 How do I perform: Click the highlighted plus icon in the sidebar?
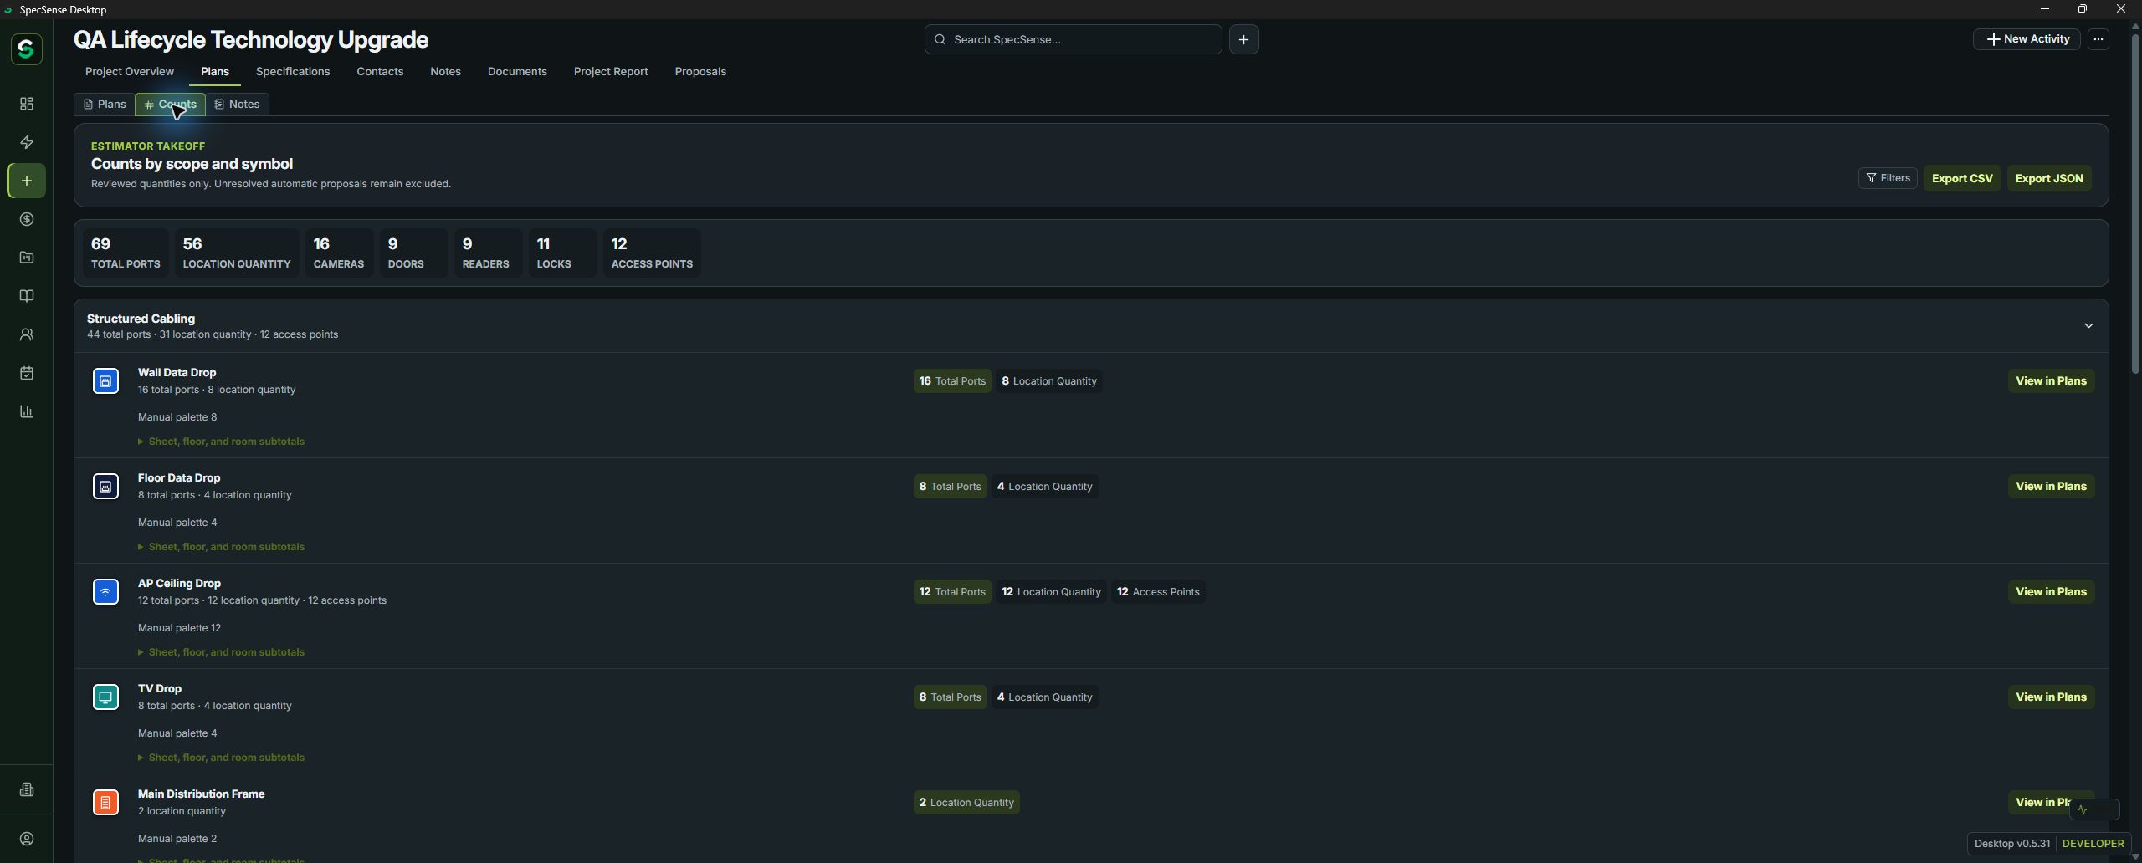click(x=27, y=181)
